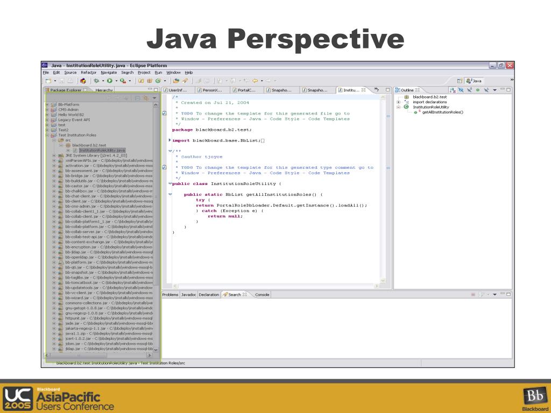The width and height of the screenshot is (551, 413).
Task: Click the New Java Project icon
Action: pos(141,81)
